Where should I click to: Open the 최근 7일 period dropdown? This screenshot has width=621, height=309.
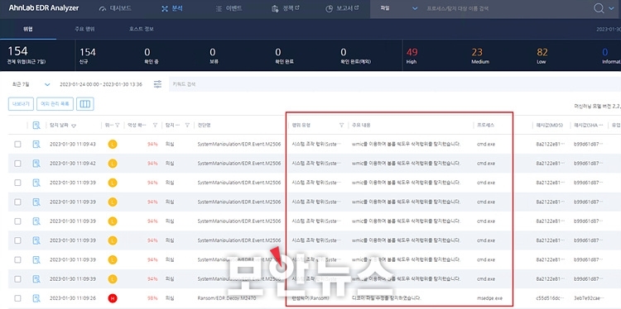coord(31,84)
